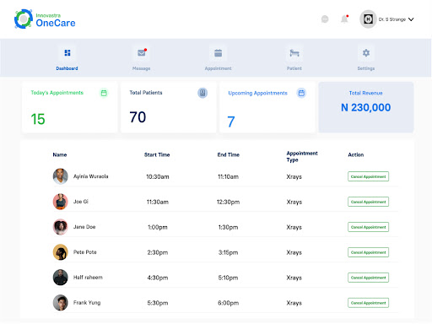
Task: Open the Settings gear icon
Action: point(366,53)
